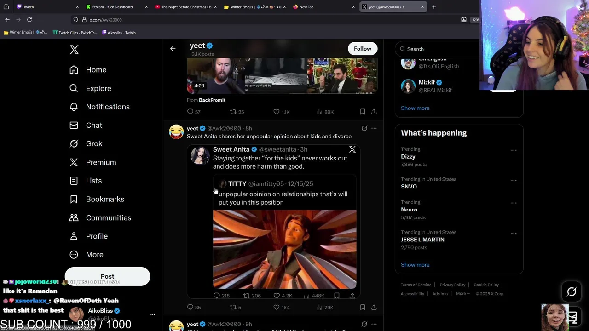Open Profile in X sidebar
Screen dimensions: 589x331
coord(88,236)
